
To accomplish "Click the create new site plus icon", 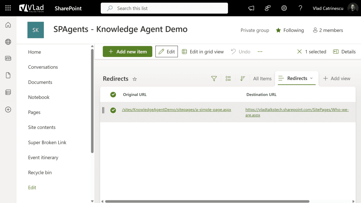I will pos(8,109).
